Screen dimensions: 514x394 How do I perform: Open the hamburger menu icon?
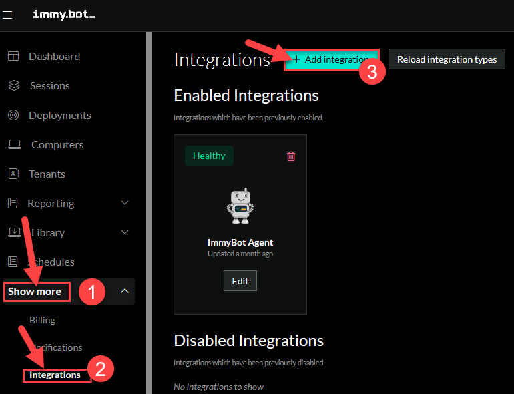click(x=8, y=15)
